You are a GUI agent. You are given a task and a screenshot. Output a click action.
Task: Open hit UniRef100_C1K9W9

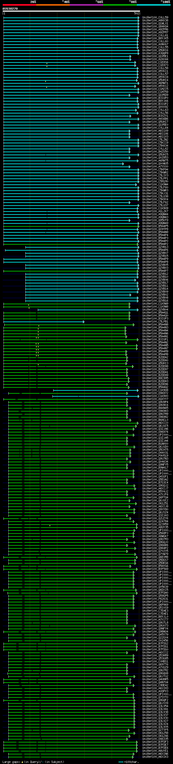155,304
